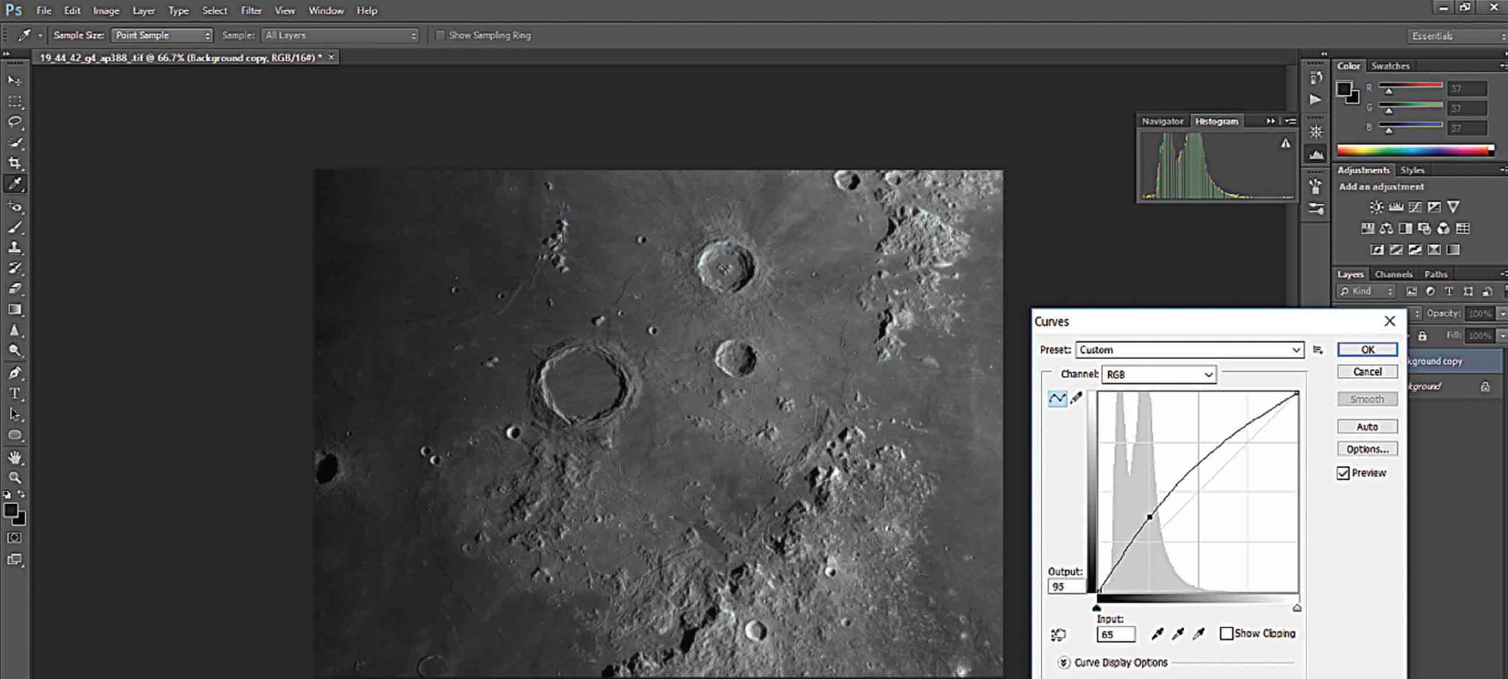Select the Clone Stamp tool
This screenshot has height=679, width=1508.
click(x=15, y=247)
